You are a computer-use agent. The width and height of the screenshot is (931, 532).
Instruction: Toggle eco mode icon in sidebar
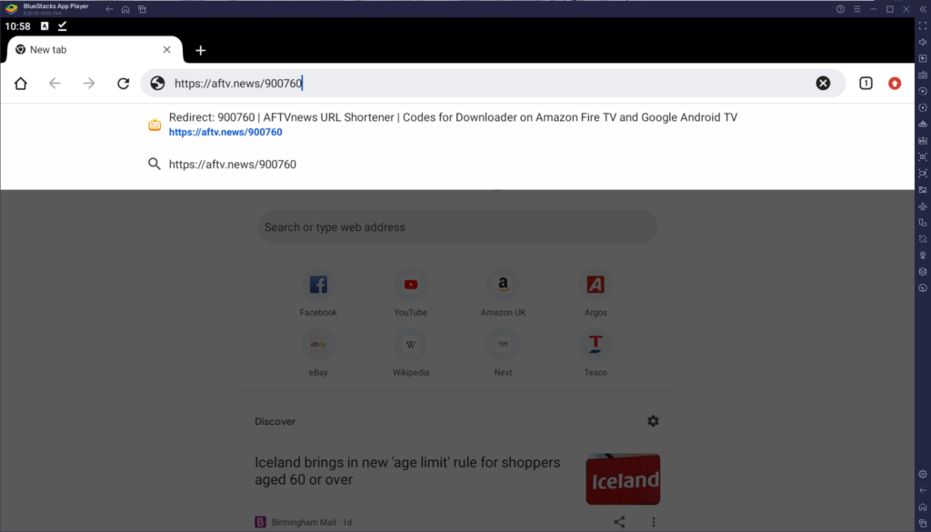[x=923, y=288]
